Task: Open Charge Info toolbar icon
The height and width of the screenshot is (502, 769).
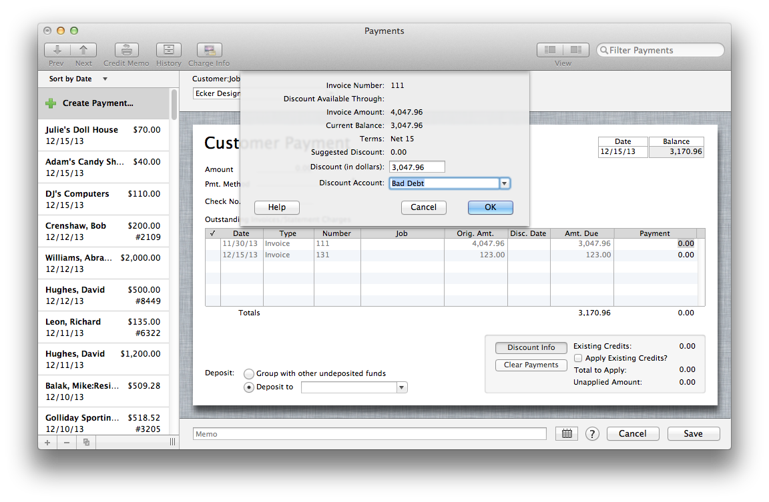Action: click(210, 50)
